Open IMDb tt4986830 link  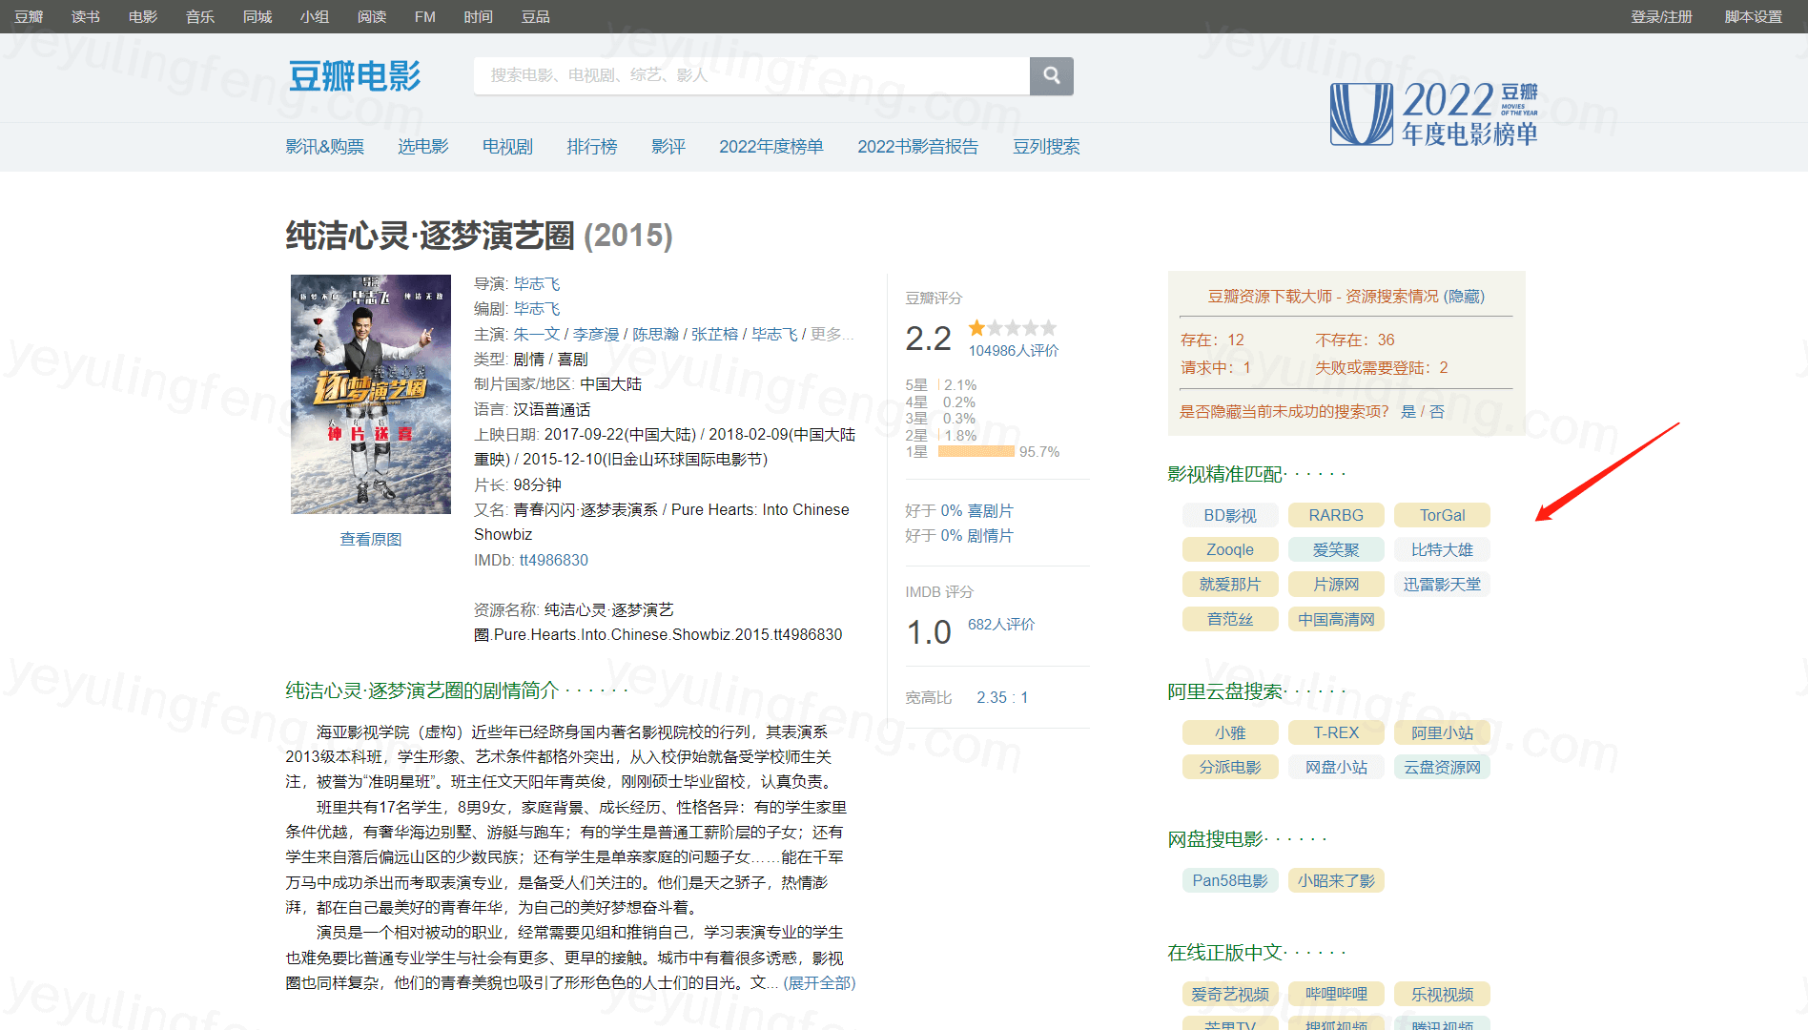[x=553, y=560]
